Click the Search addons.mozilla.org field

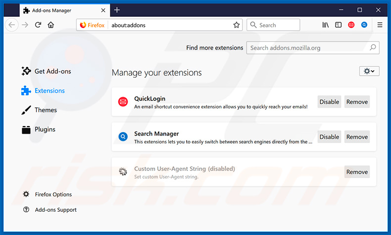[x=308, y=48]
